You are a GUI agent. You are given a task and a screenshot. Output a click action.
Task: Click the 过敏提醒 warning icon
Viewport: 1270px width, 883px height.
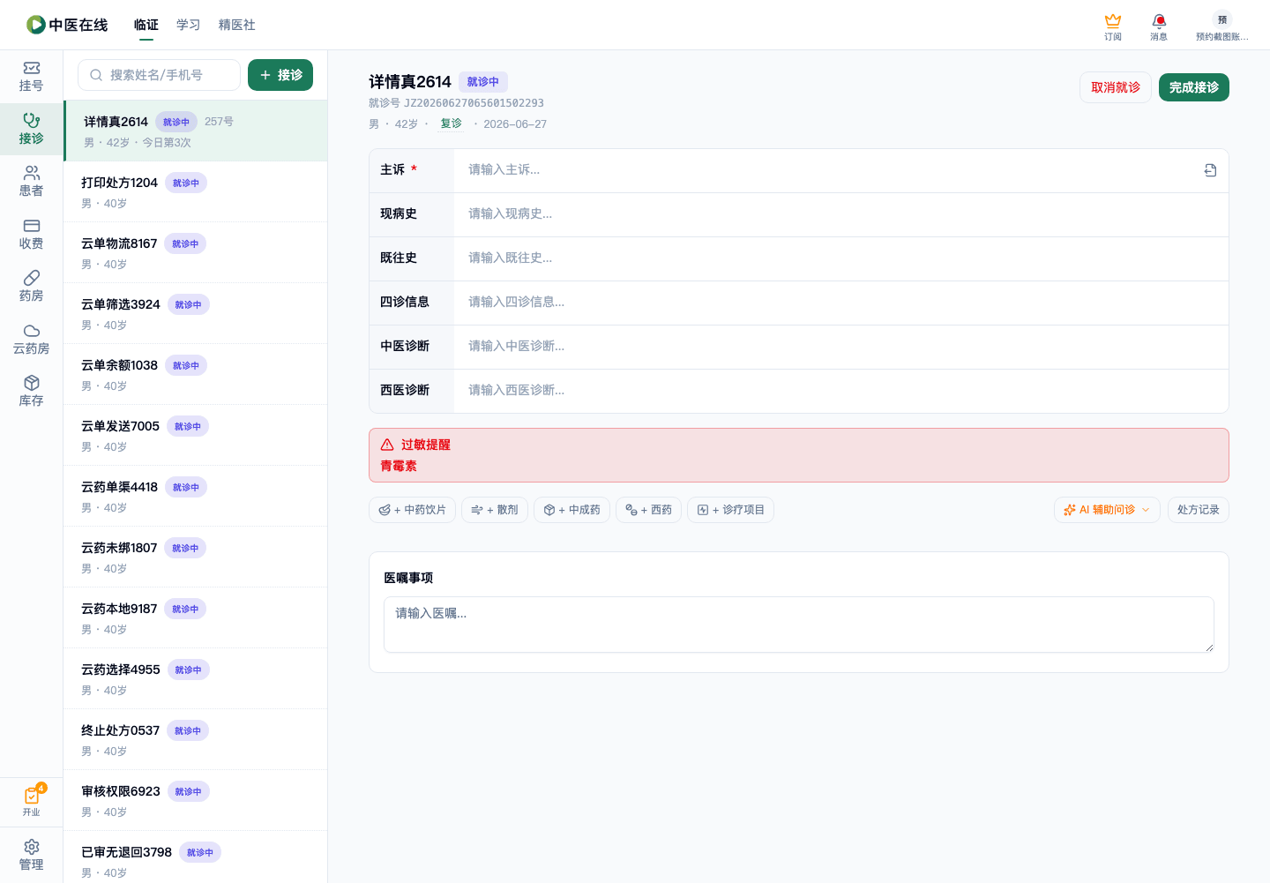tap(387, 445)
